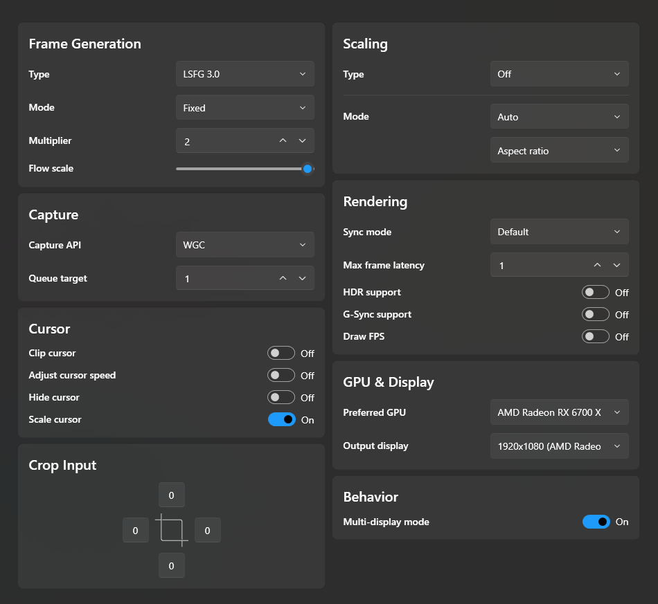Click the Capture API label
The image size is (658, 604).
[x=55, y=245]
